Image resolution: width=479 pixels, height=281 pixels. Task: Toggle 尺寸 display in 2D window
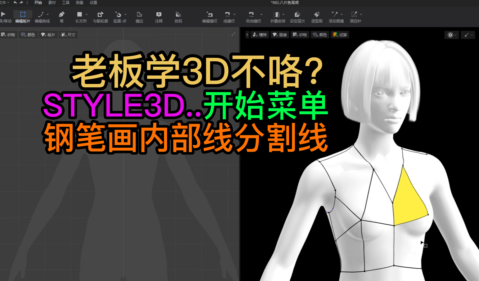point(68,35)
